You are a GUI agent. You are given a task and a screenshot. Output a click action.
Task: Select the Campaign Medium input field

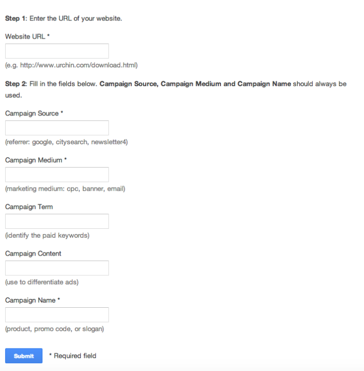click(x=57, y=175)
